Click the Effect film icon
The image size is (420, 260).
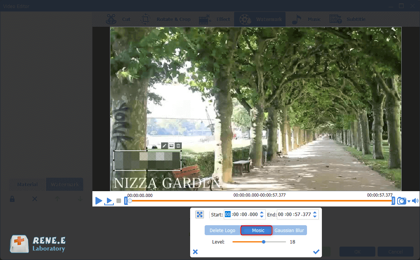[204, 19]
